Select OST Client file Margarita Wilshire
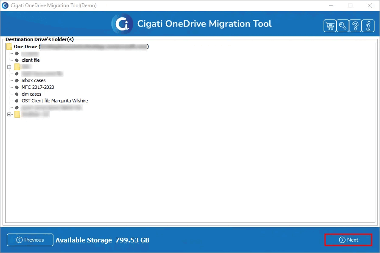380x253 pixels. (55, 101)
